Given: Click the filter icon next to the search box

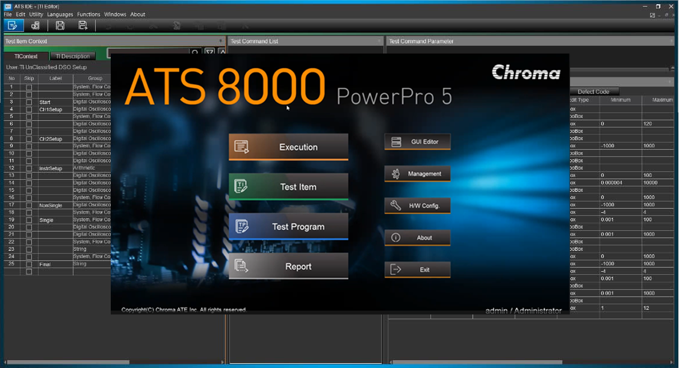Looking at the screenshot, I should 209,52.
